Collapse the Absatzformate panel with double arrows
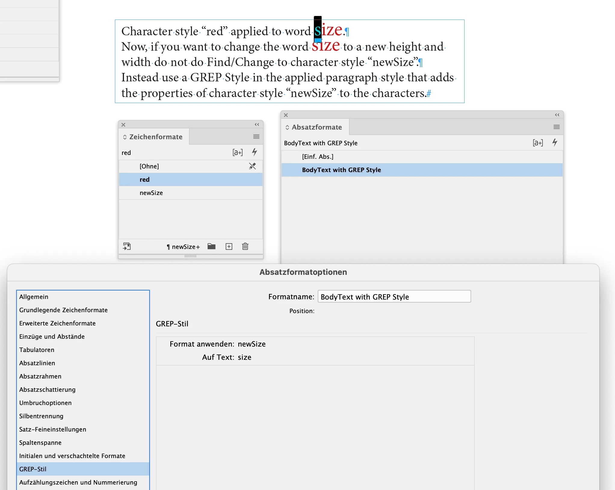The height and width of the screenshot is (490, 615). click(x=557, y=115)
